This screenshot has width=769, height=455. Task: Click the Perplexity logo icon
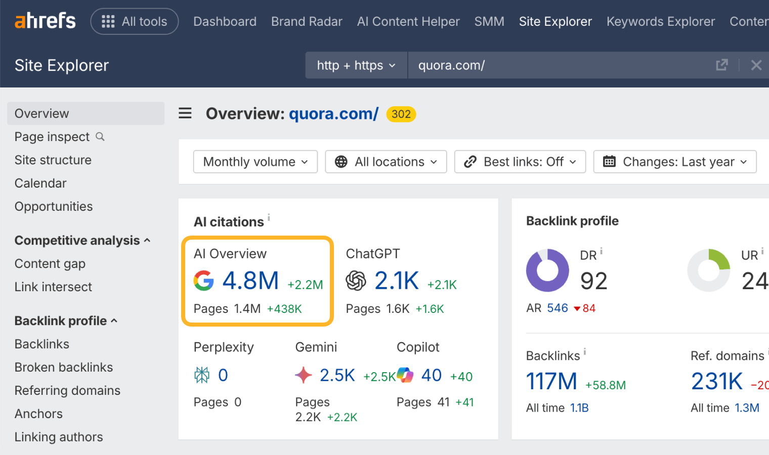(x=202, y=375)
